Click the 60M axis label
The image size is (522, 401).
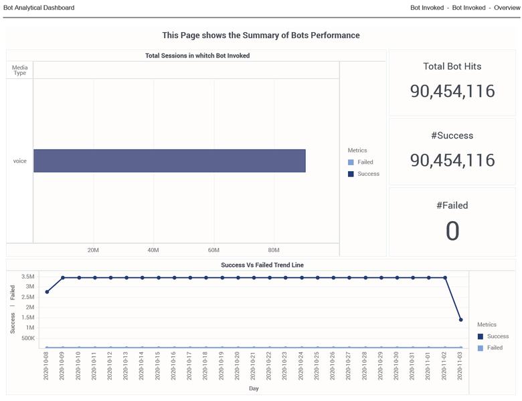tap(213, 250)
